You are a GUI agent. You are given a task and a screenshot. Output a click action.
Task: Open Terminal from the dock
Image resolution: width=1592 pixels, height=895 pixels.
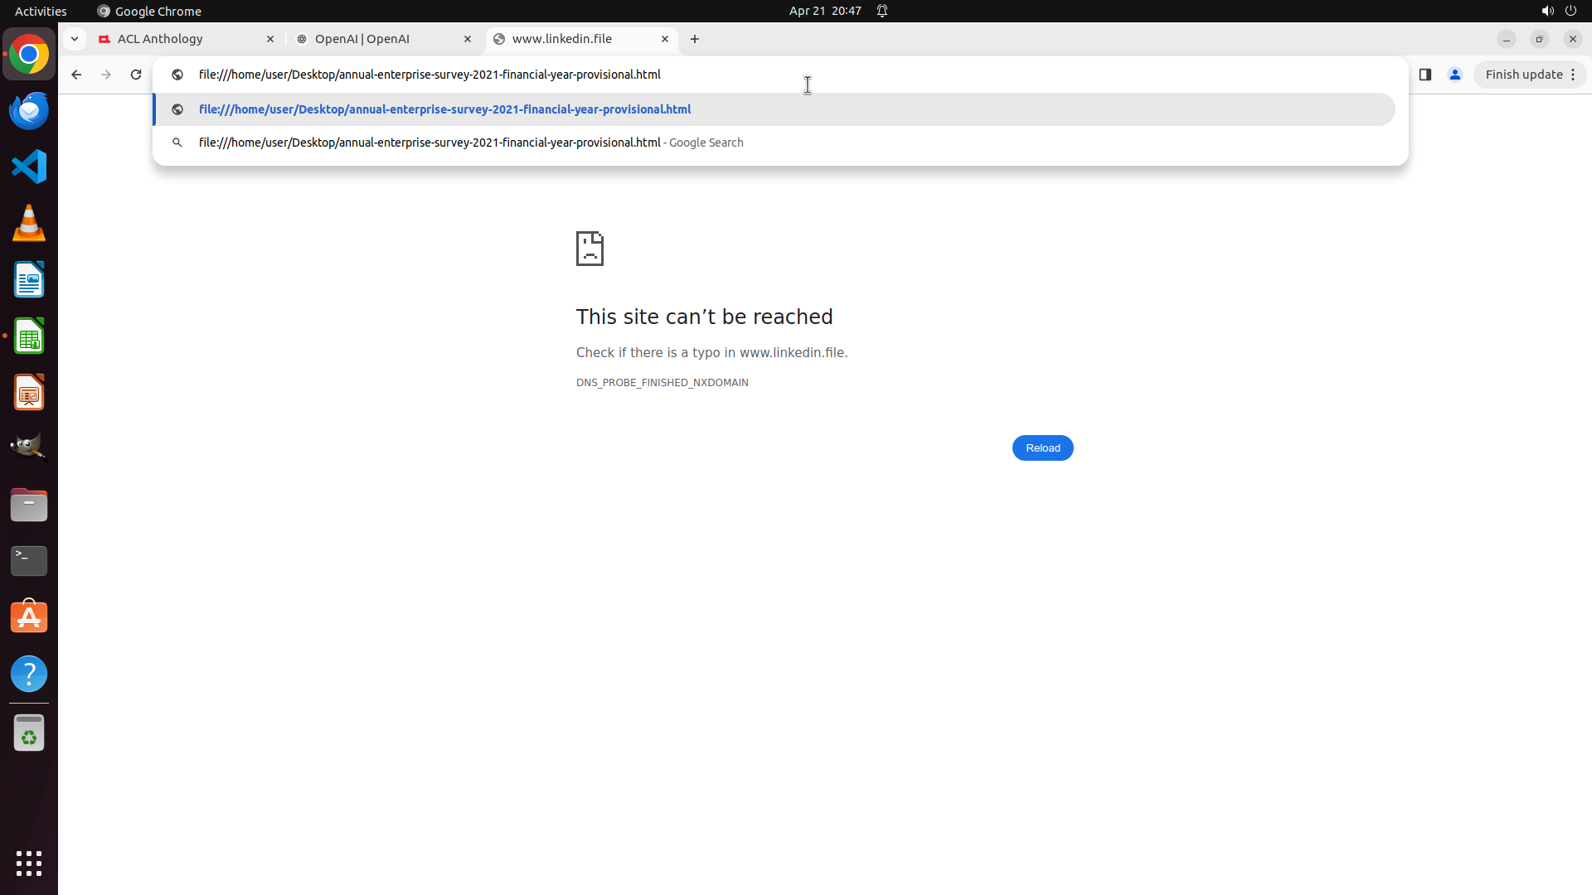point(29,561)
